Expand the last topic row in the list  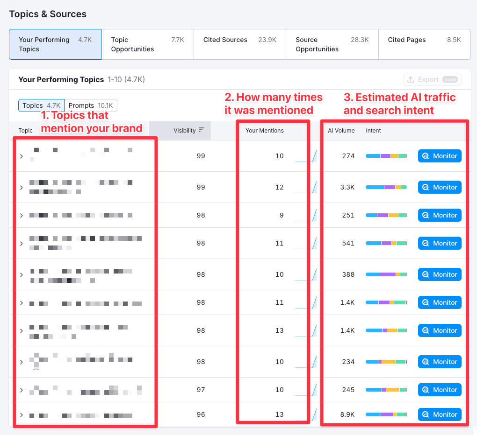pyautogui.click(x=21, y=414)
